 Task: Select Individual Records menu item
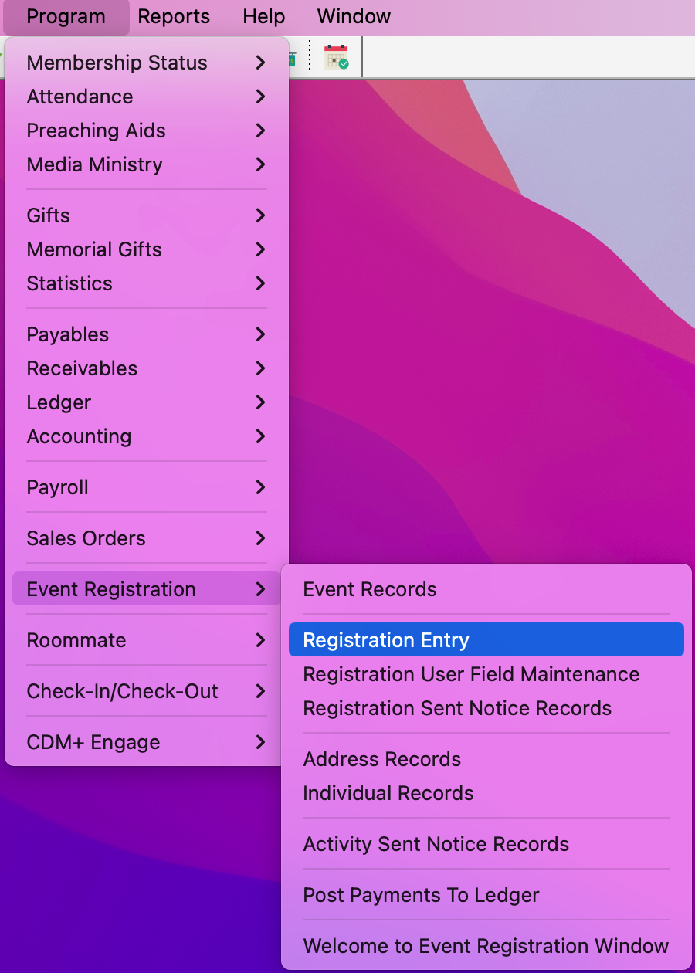tap(388, 793)
